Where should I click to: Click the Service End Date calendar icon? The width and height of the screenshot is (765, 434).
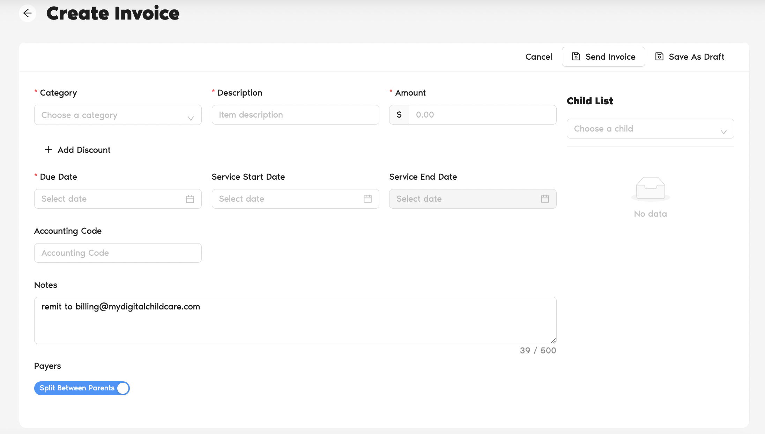pyautogui.click(x=545, y=199)
